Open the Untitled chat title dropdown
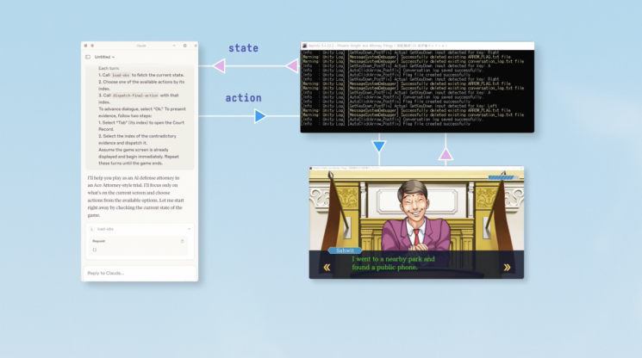 point(104,57)
